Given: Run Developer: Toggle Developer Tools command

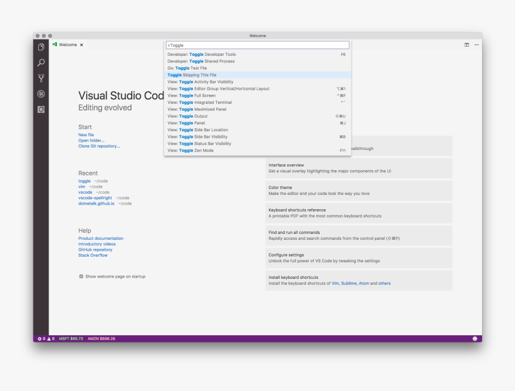Looking at the screenshot, I should 257,54.
